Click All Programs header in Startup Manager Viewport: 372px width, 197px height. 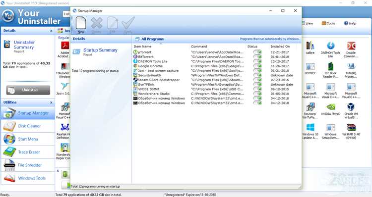pyautogui.click(x=152, y=39)
